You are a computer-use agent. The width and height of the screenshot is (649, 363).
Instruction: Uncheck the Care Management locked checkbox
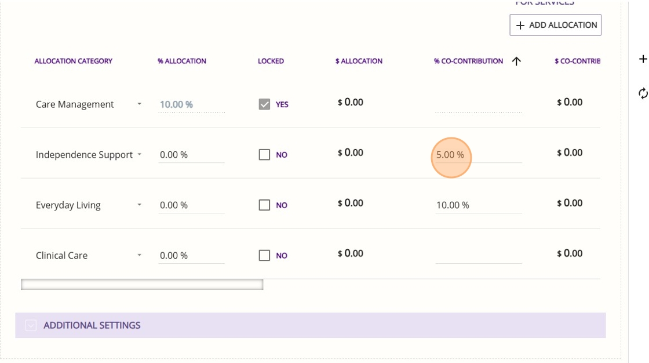264,104
